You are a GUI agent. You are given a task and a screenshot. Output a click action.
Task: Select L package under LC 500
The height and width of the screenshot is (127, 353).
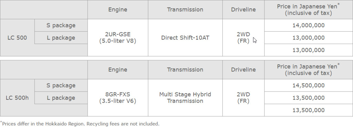(x=61, y=38)
